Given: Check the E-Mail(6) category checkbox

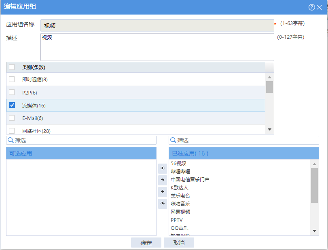Looking at the screenshot, I should pyautogui.click(x=12, y=118).
